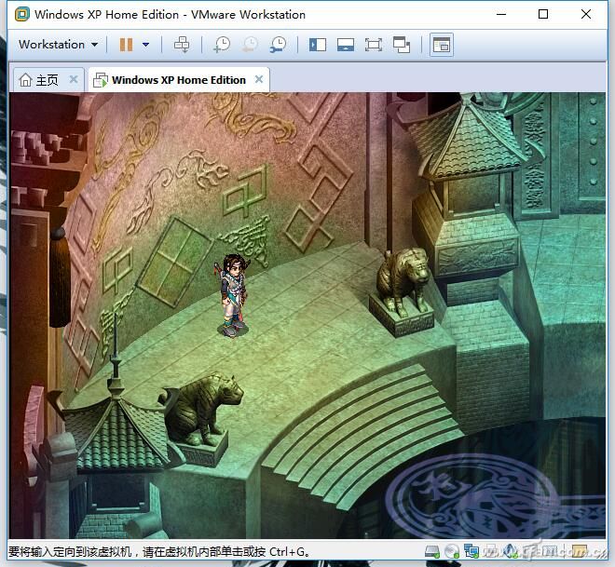Toggle the library sidebar view
Image resolution: width=615 pixels, height=567 pixels.
[x=318, y=45]
